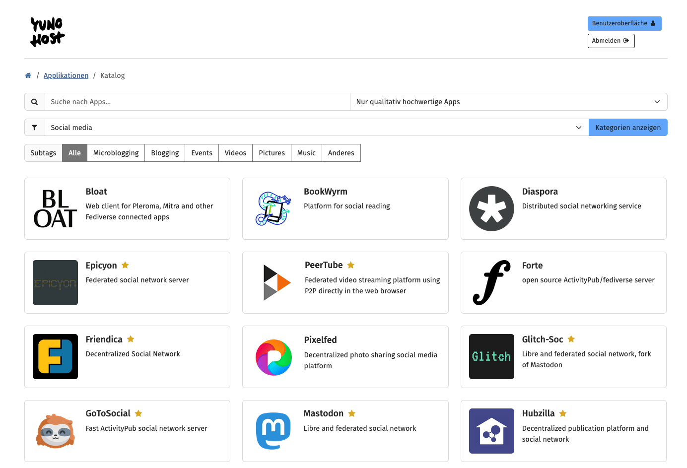Click 'Decentralized Social Network' description
This screenshot has height=468, width=687.
[133, 354]
